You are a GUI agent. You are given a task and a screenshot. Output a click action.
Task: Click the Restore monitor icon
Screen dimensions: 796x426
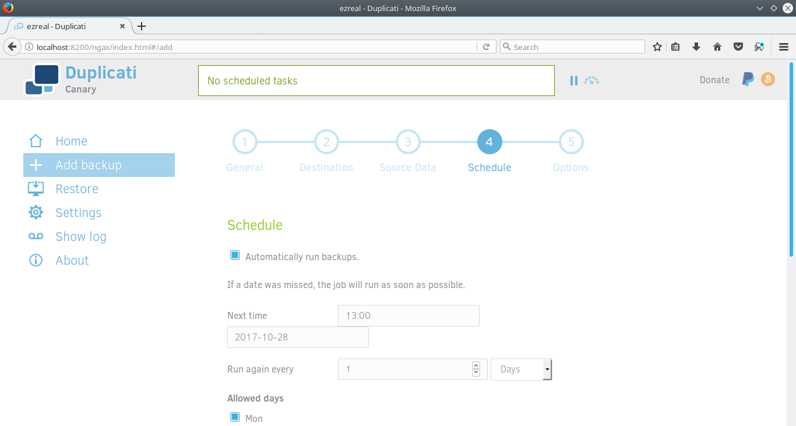pyautogui.click(x=36, y=189)
